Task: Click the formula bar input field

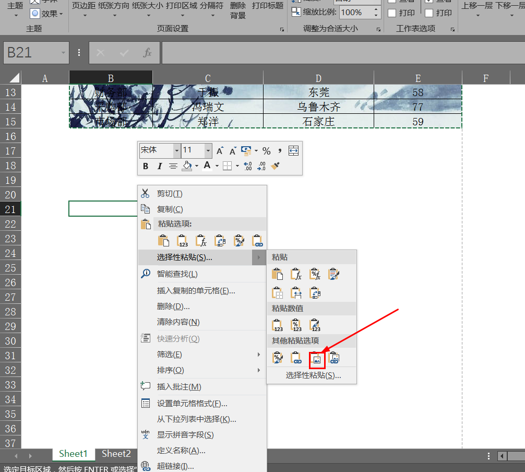Action: point(343,53)
